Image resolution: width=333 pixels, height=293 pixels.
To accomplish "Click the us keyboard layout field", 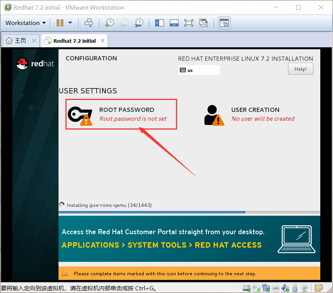I will [x=199, y=70].
